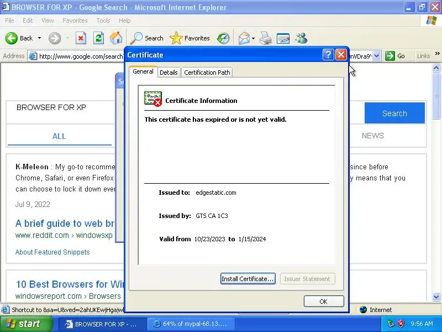
Task: Select the NEWS results tab
Action: click(372, 136)
